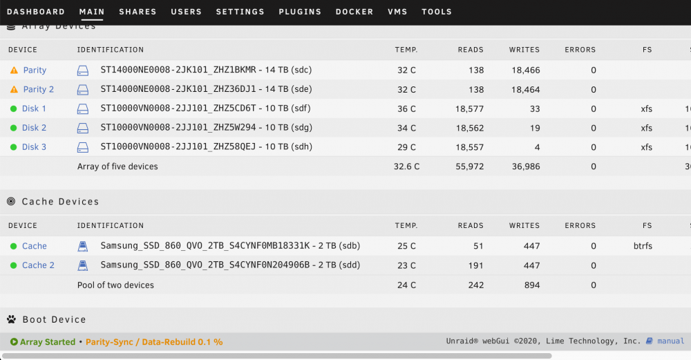Go to the Shares tab

point(138,12)
